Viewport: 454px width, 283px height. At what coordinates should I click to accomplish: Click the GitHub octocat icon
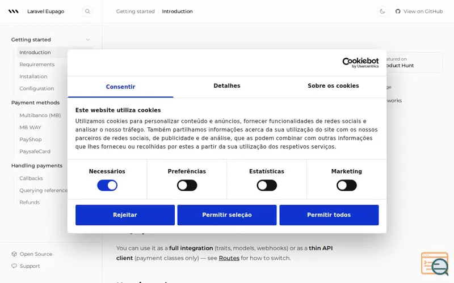pyautogui.click(x=398, y=11)
